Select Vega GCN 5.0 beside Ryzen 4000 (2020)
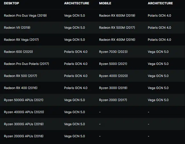Viewport: 185px width, 144px height. [x=158, y=76]
